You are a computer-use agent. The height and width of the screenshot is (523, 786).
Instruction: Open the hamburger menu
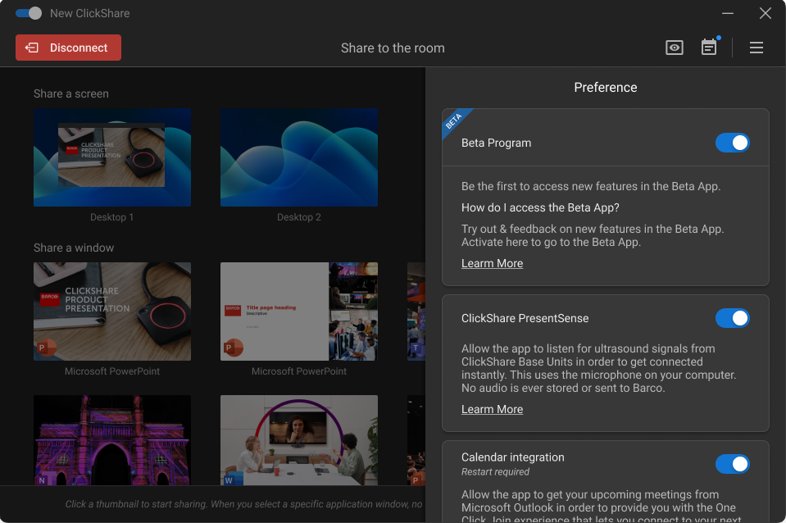click(756, 48)
